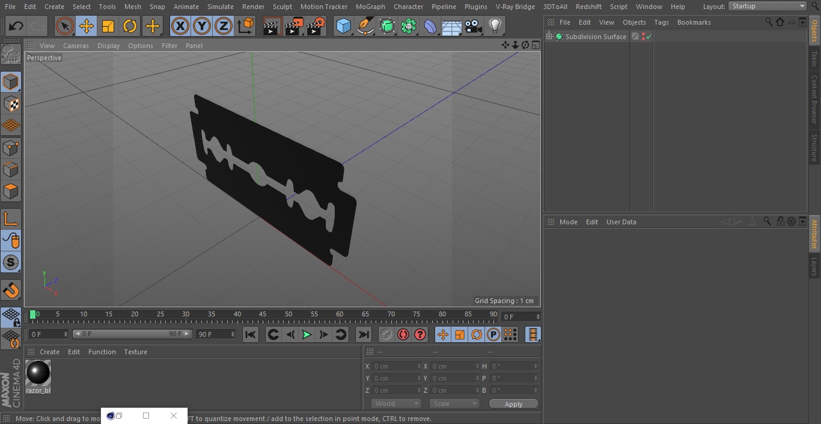Click the preview range slider bar
The image size is (821, 424).
tap(132, 334)
